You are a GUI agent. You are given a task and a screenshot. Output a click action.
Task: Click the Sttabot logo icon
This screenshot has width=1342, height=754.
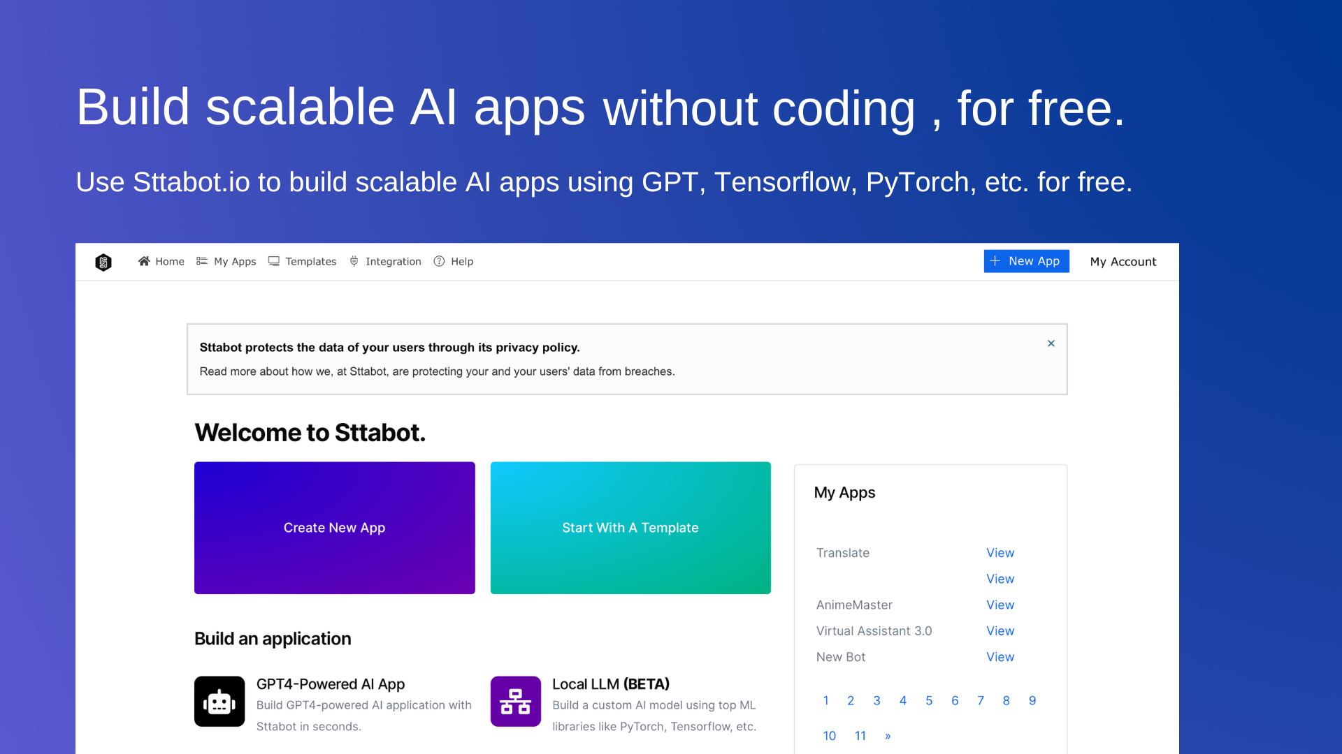pyautogui.click(x=103, y=262)
